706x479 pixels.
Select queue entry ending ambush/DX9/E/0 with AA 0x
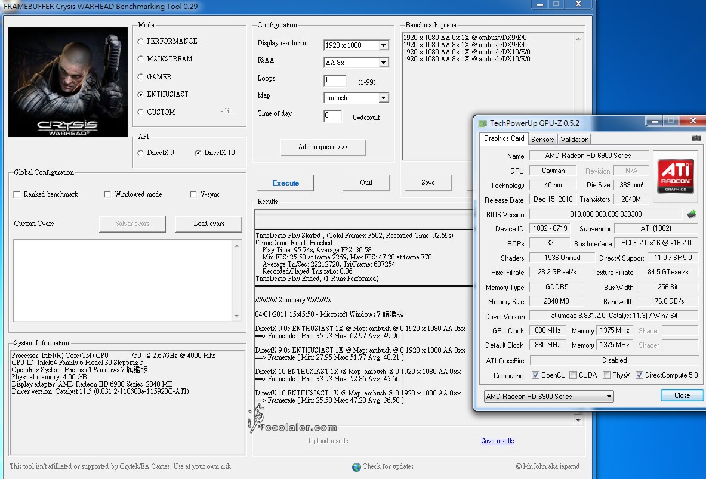[x=465, y=38]
